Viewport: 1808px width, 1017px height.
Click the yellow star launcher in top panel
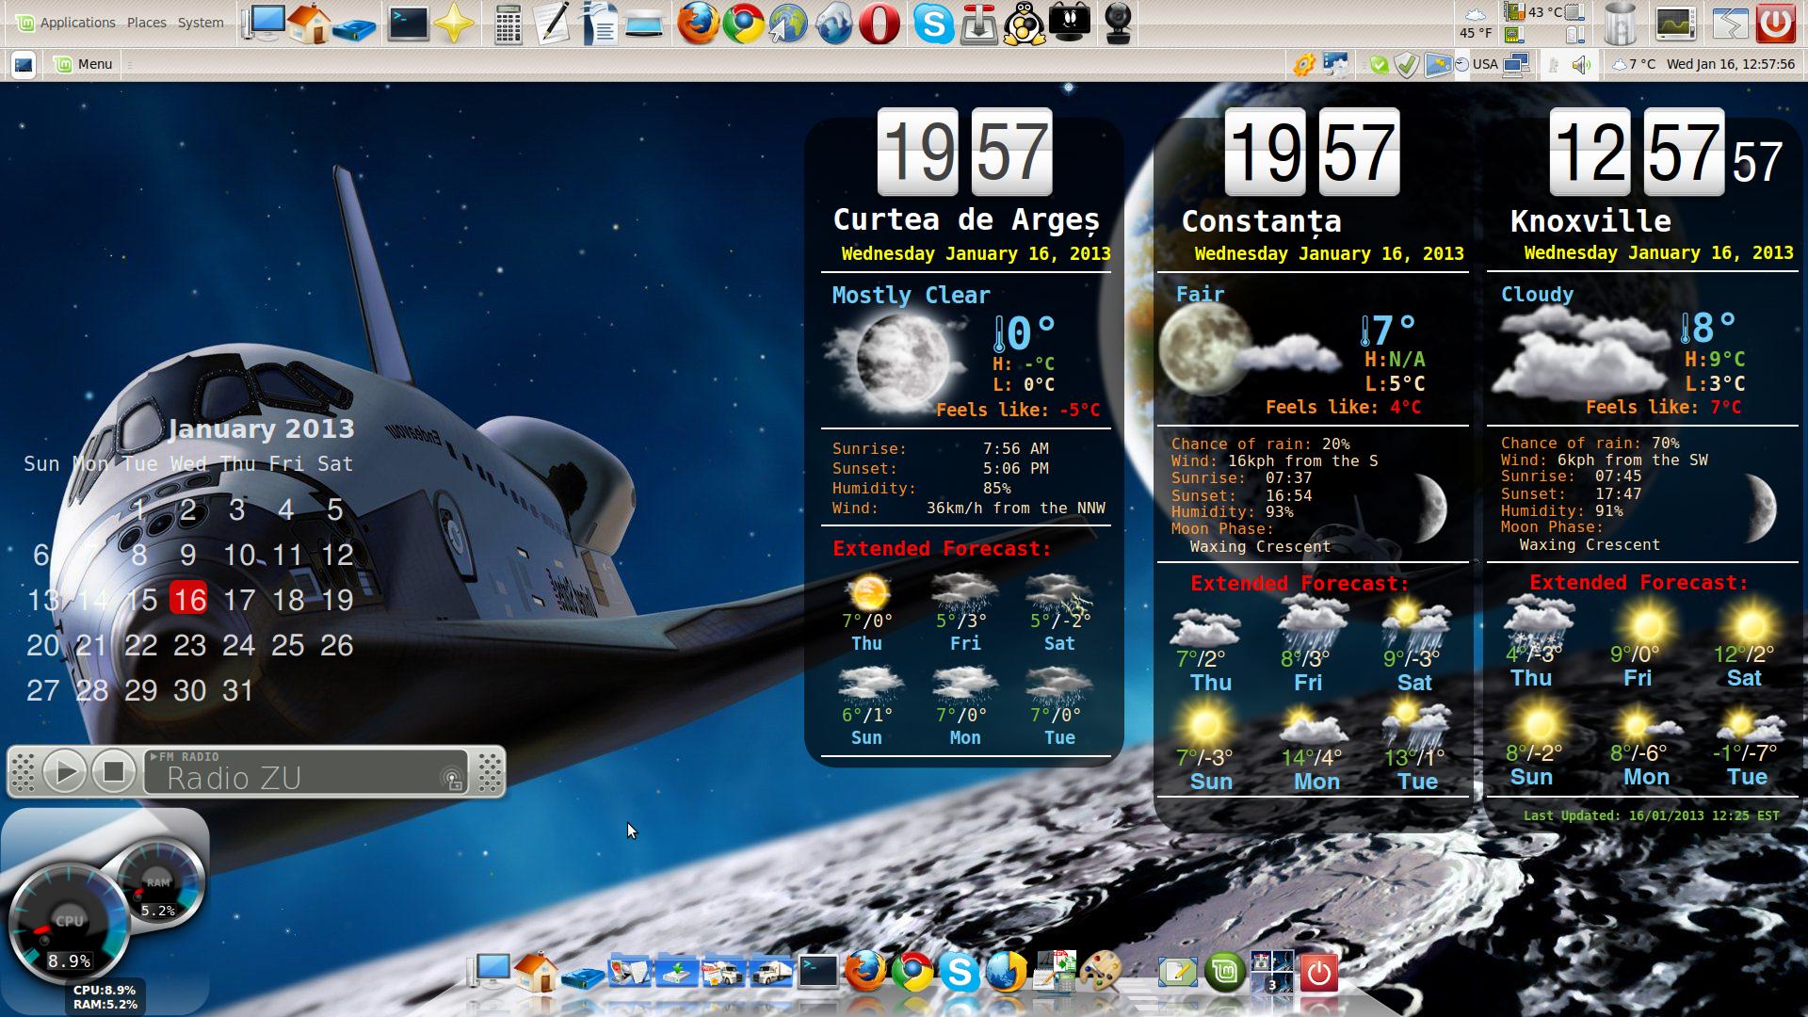point(454,24)
